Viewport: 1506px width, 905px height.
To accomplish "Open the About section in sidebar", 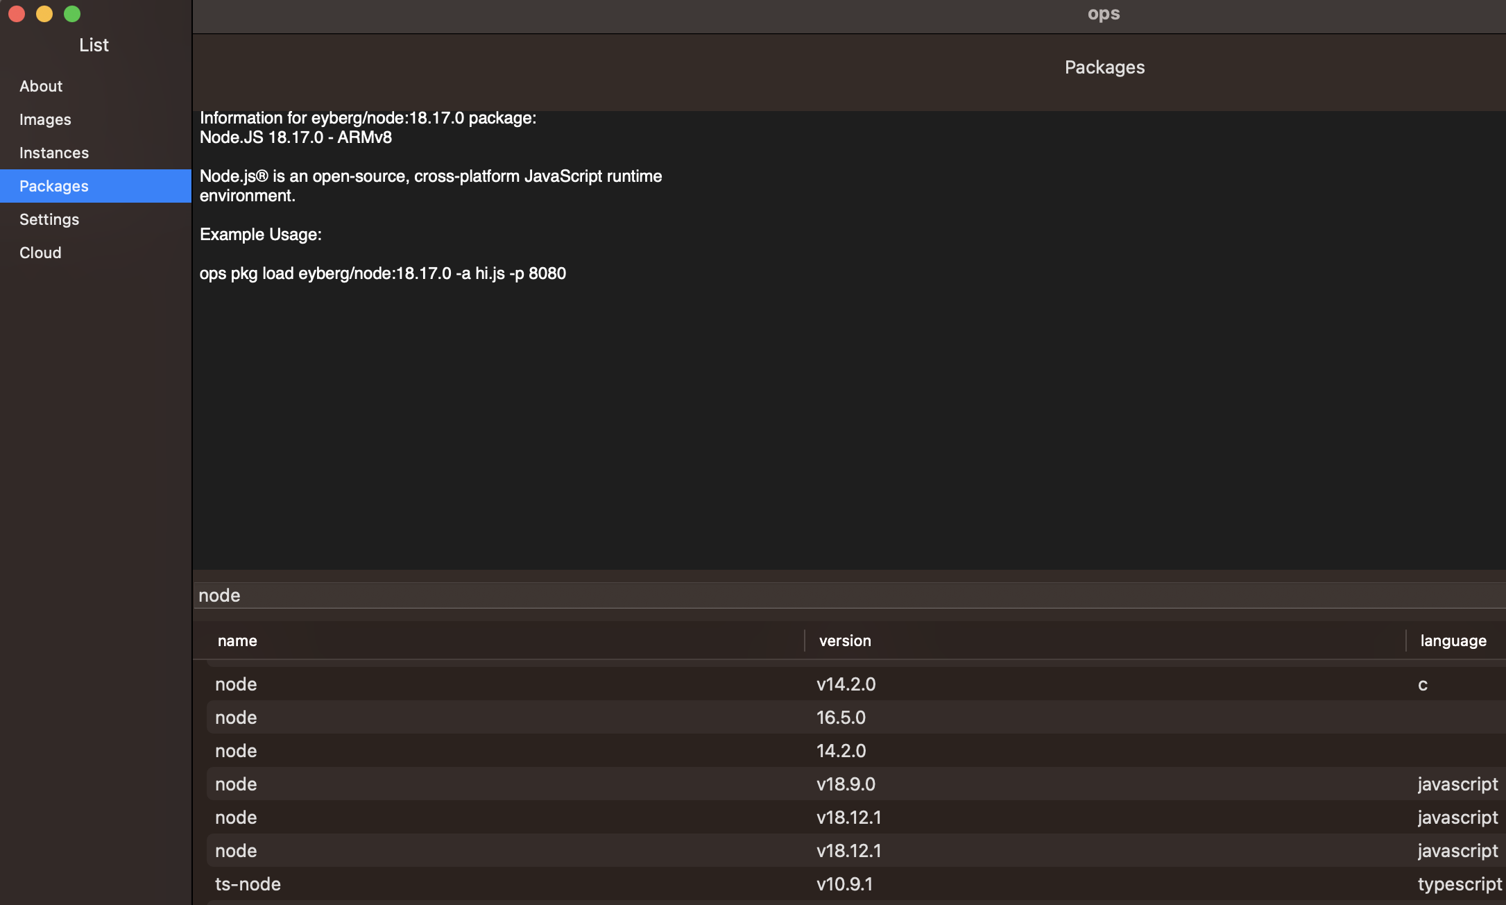I will 95,86.
